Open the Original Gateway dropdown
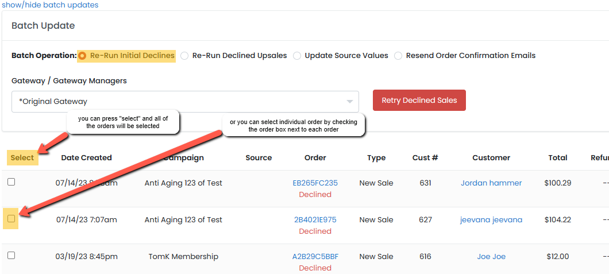This screenshot has width=609, height=274. coord(184,102)
